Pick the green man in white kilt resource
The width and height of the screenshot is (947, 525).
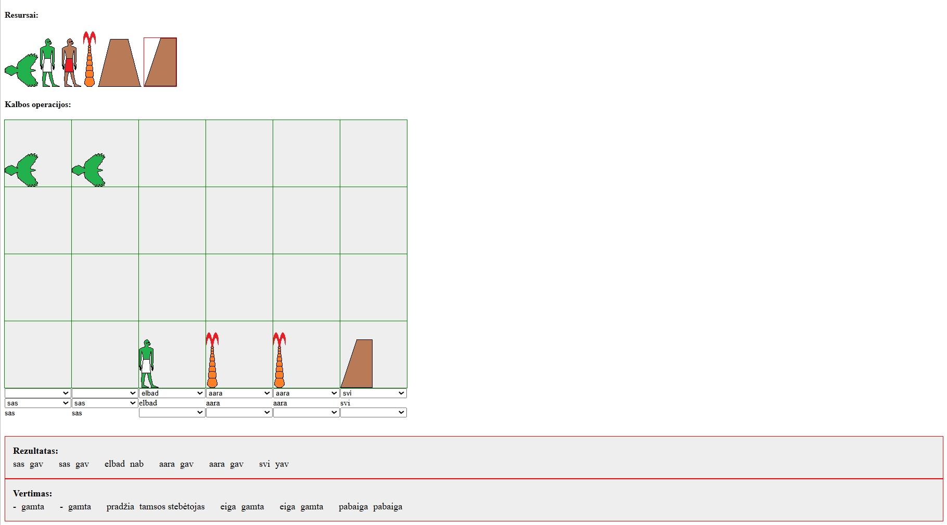49,62
